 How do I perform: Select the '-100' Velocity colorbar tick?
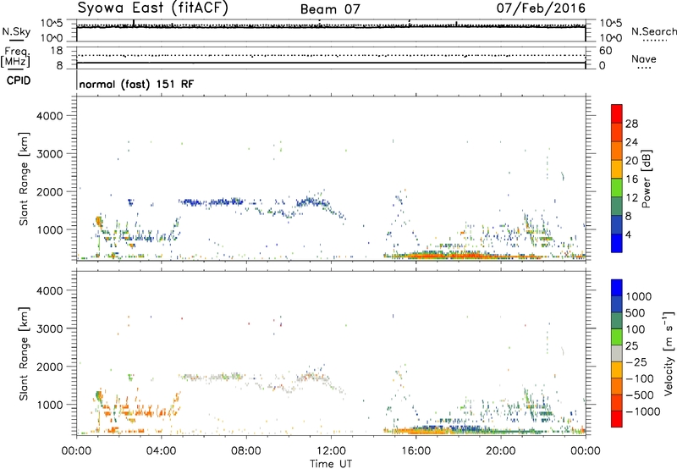point(640,378)
